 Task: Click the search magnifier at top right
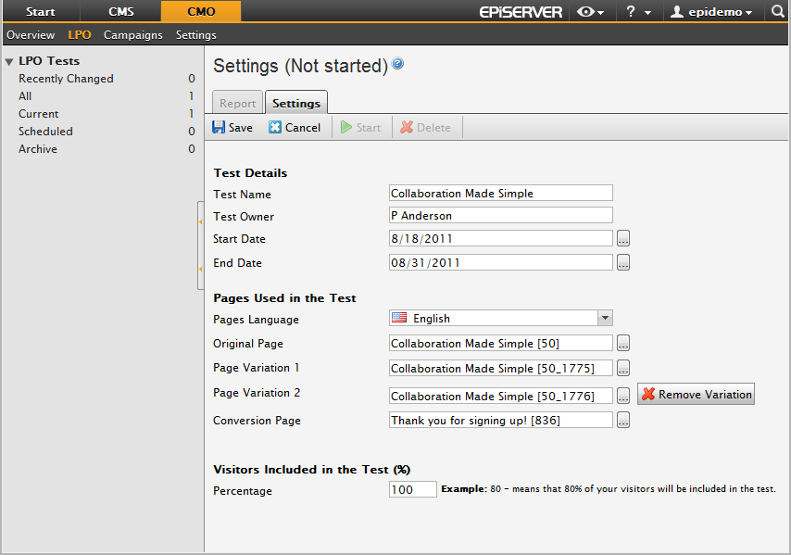coord(777,12)
